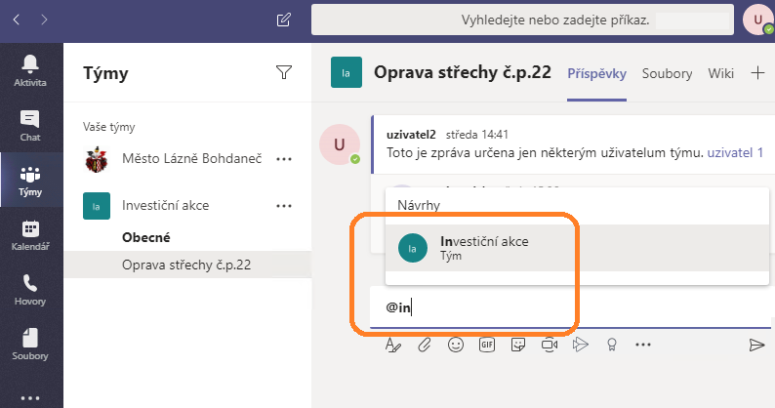Open Soubory in the left sidebar
The height and width of the screenshot is (408, 775).
[x=30, y=345]
